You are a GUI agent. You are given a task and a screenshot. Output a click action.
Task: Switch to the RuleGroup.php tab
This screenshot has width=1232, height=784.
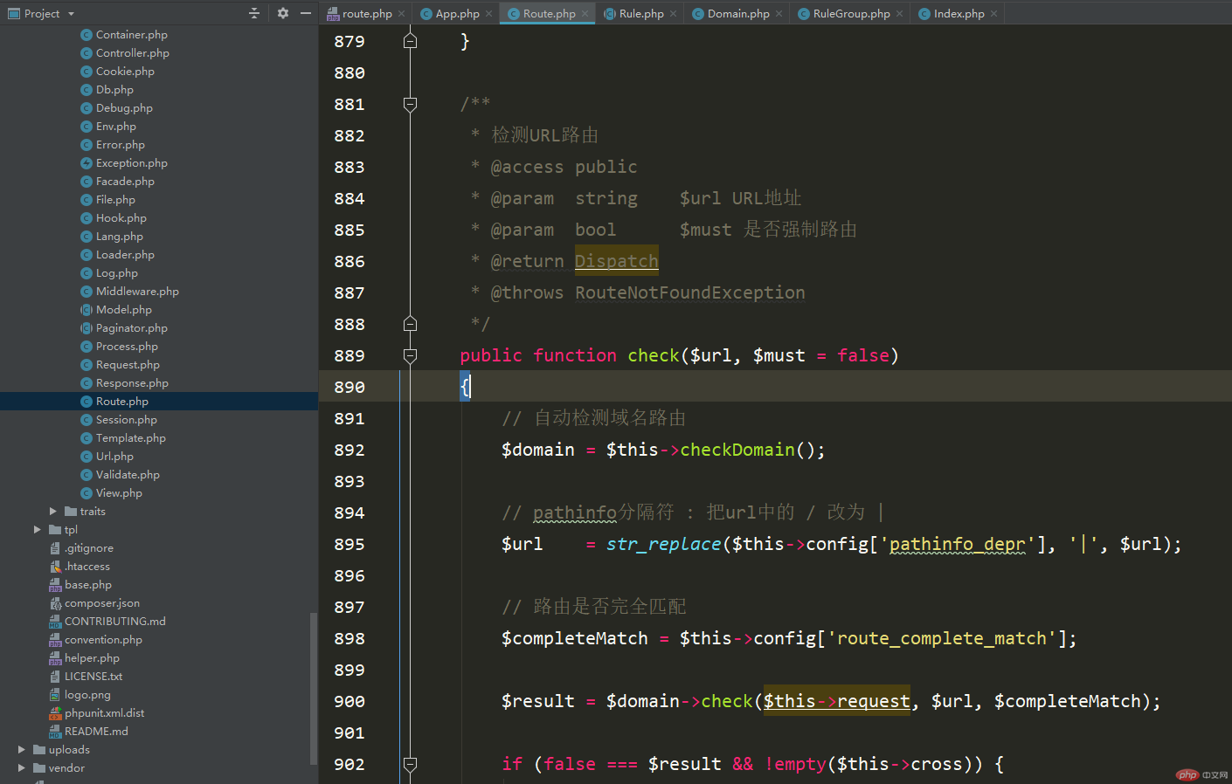[x=851, y=13]
